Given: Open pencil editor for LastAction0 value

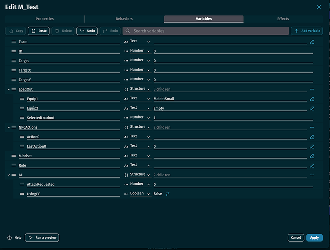Looking at the screenshot, I should point(312,147).
